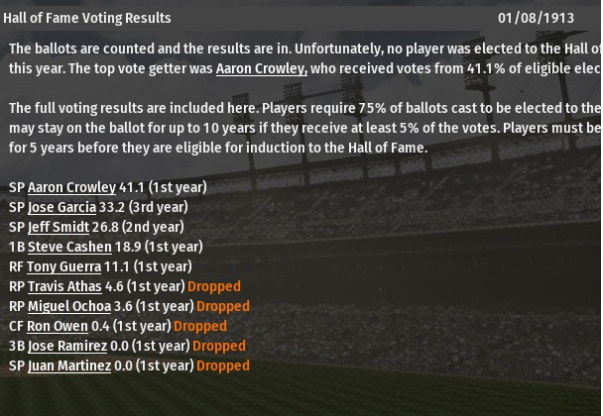The height and width of the screenshot is (416, 603).
Task: Click the Hall of Fame Voting Results title
Action: pyautogui.click(x=87, y=18)
